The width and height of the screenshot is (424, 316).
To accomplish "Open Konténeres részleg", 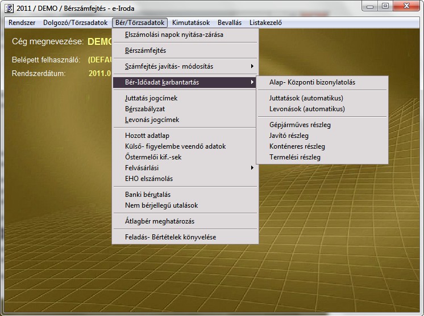I will 297,146.
